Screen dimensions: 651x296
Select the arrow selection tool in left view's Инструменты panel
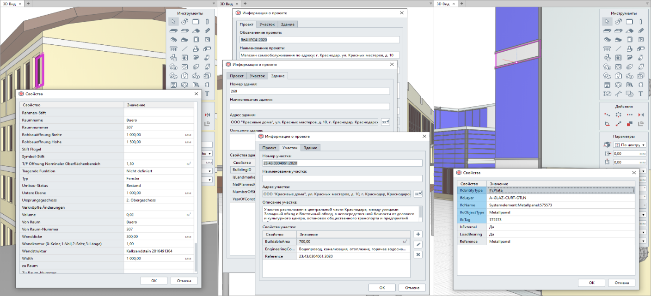[173, 21]
